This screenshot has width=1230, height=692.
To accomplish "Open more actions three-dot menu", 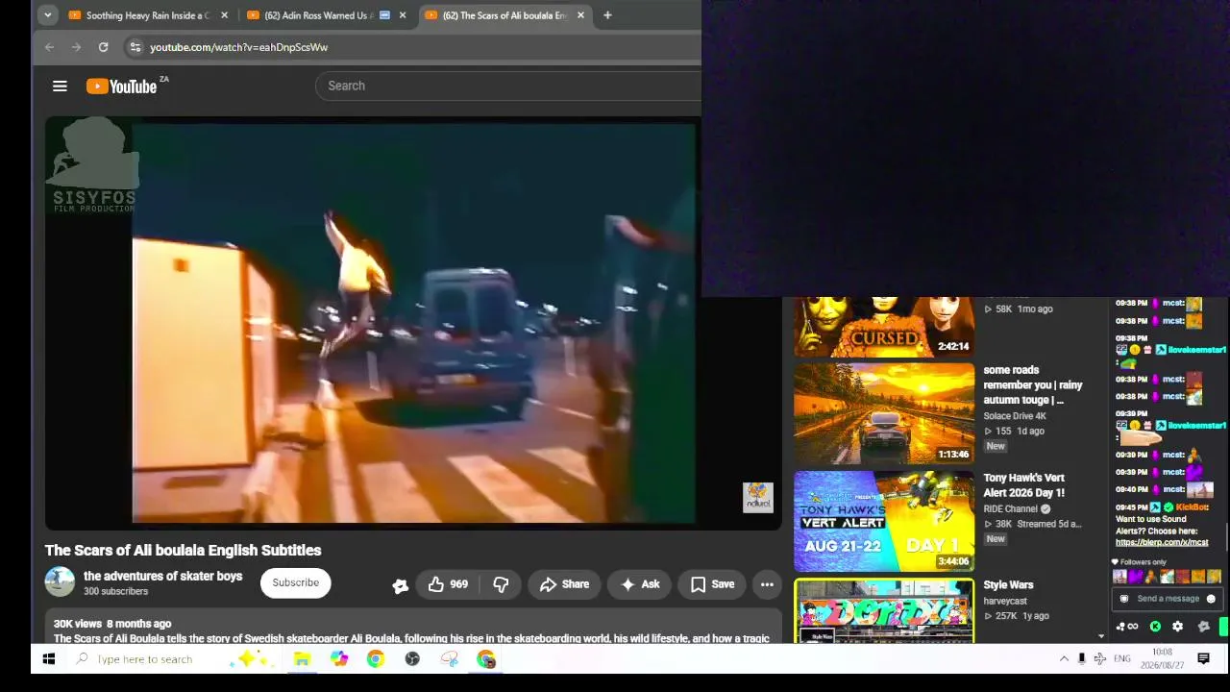I will click(x=767, y=584).
